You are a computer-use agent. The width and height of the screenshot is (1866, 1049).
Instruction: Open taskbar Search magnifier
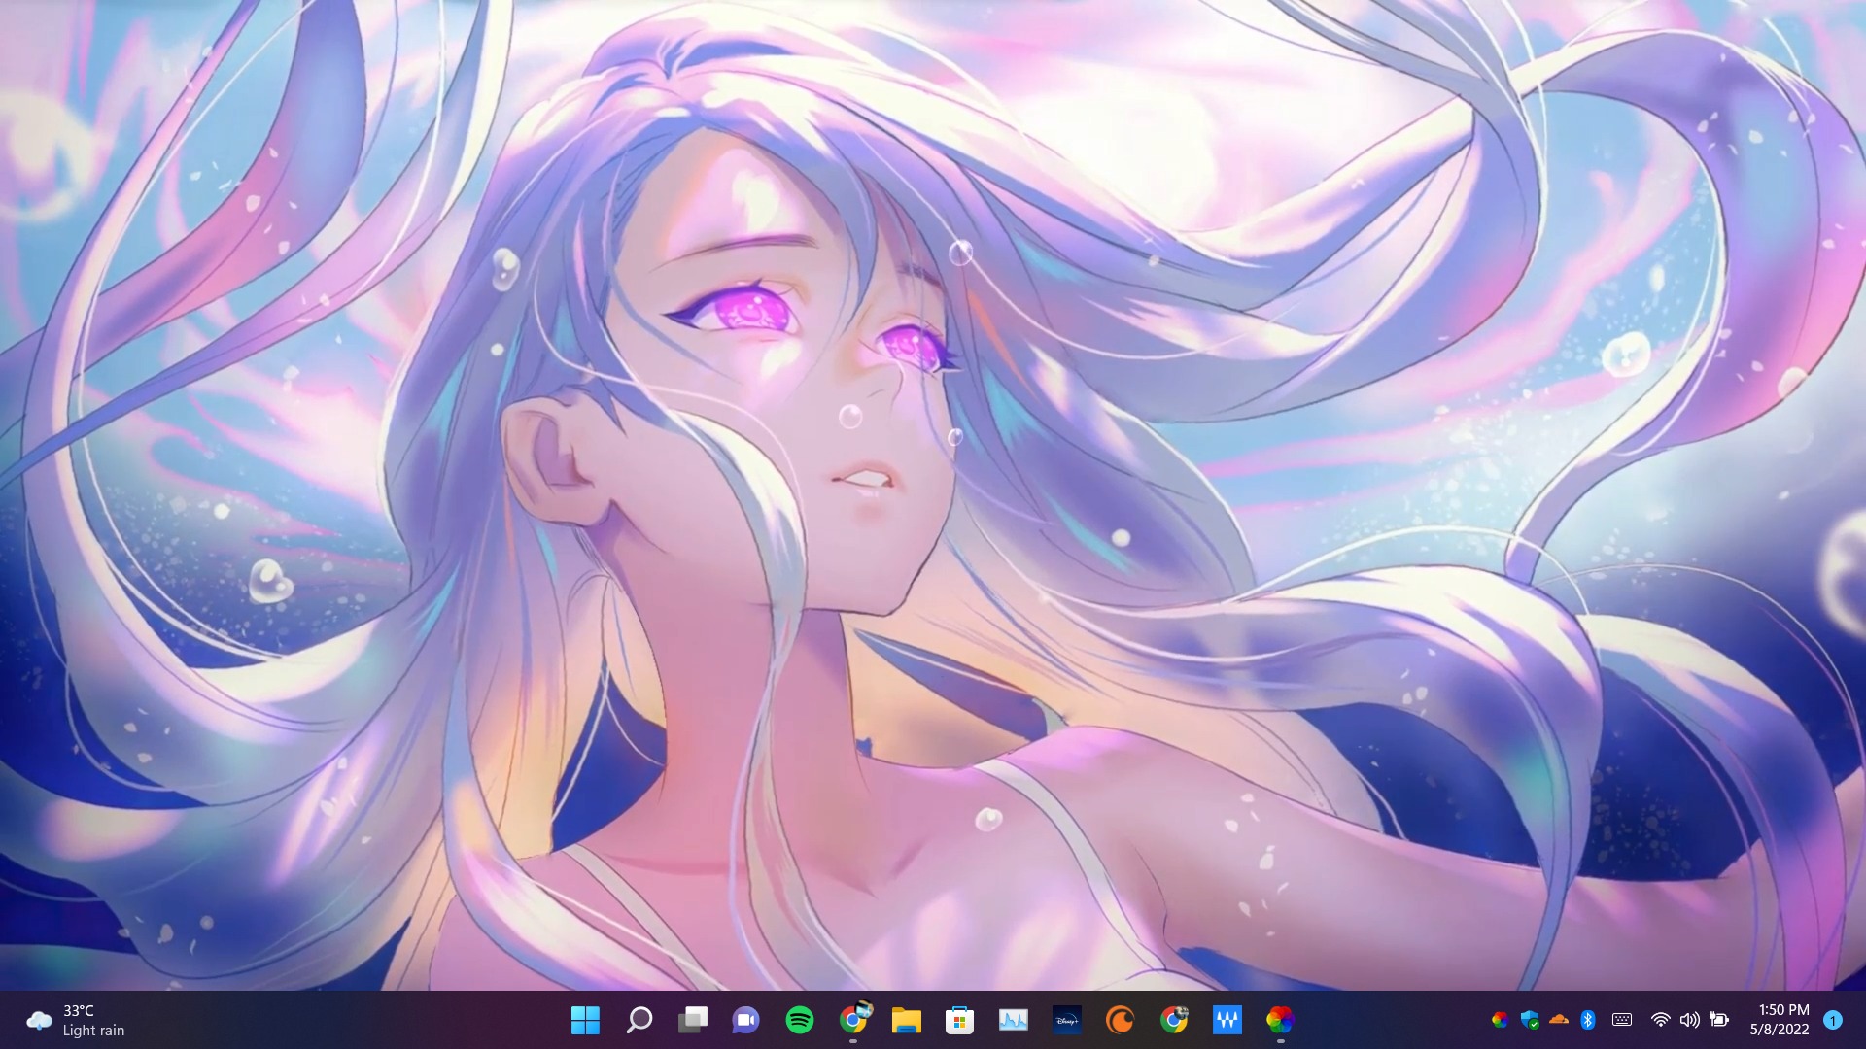pos(639,1020)
